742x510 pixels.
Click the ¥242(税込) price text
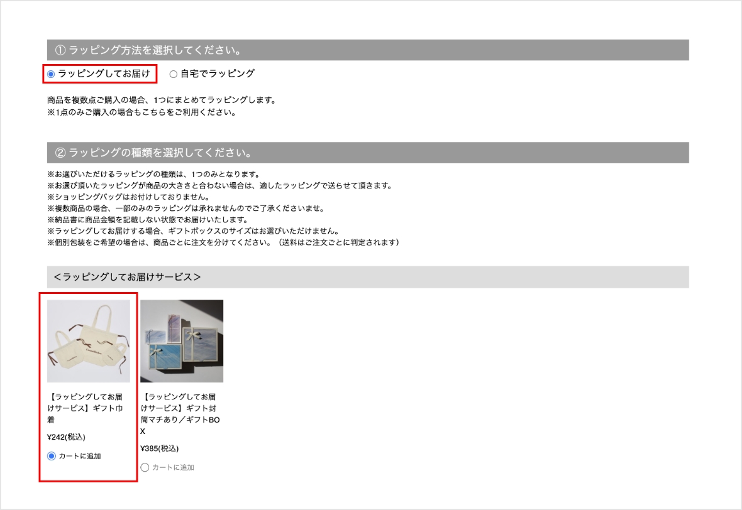pyautogui.click(x=66, y=437)
